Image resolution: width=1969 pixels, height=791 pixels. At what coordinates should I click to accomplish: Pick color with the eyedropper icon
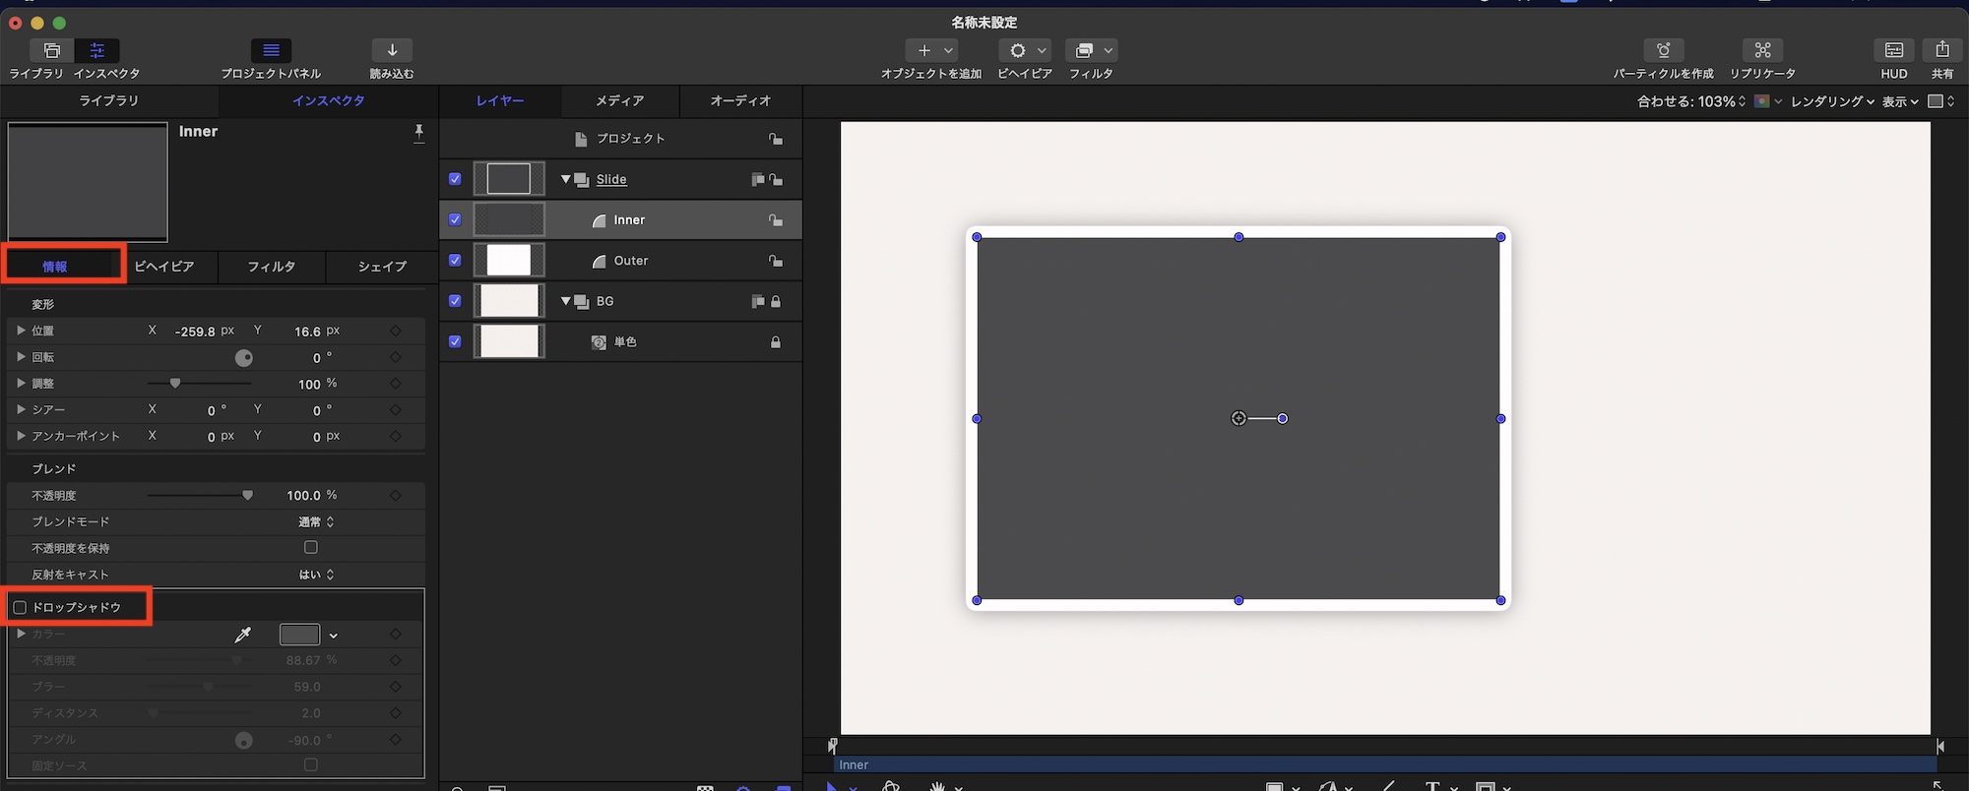click(x=242, y=635)
